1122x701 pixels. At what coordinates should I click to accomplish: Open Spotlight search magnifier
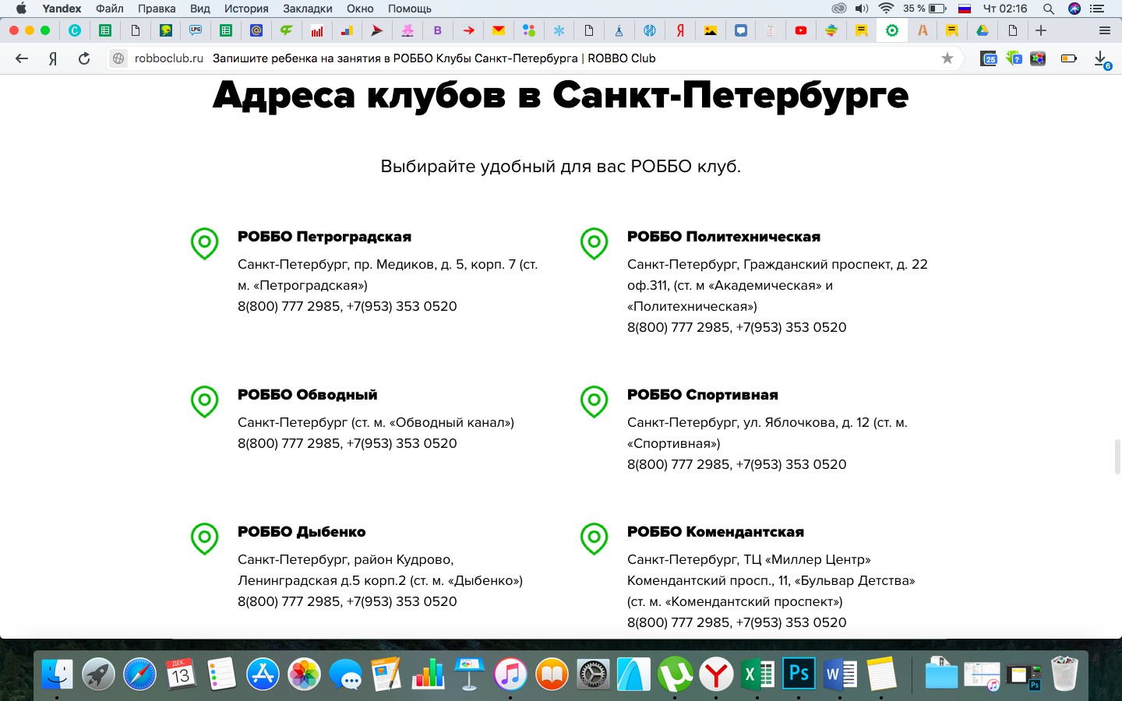click(x=1049, y=9)
